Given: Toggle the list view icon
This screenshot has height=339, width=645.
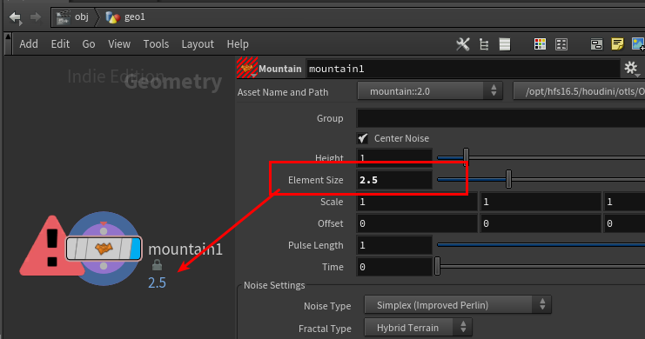Looking at the screenshot, I should pos(505,44).
